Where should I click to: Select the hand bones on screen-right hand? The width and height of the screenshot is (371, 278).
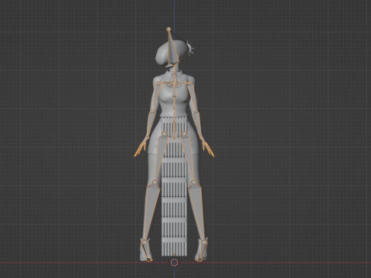point(208,148)
